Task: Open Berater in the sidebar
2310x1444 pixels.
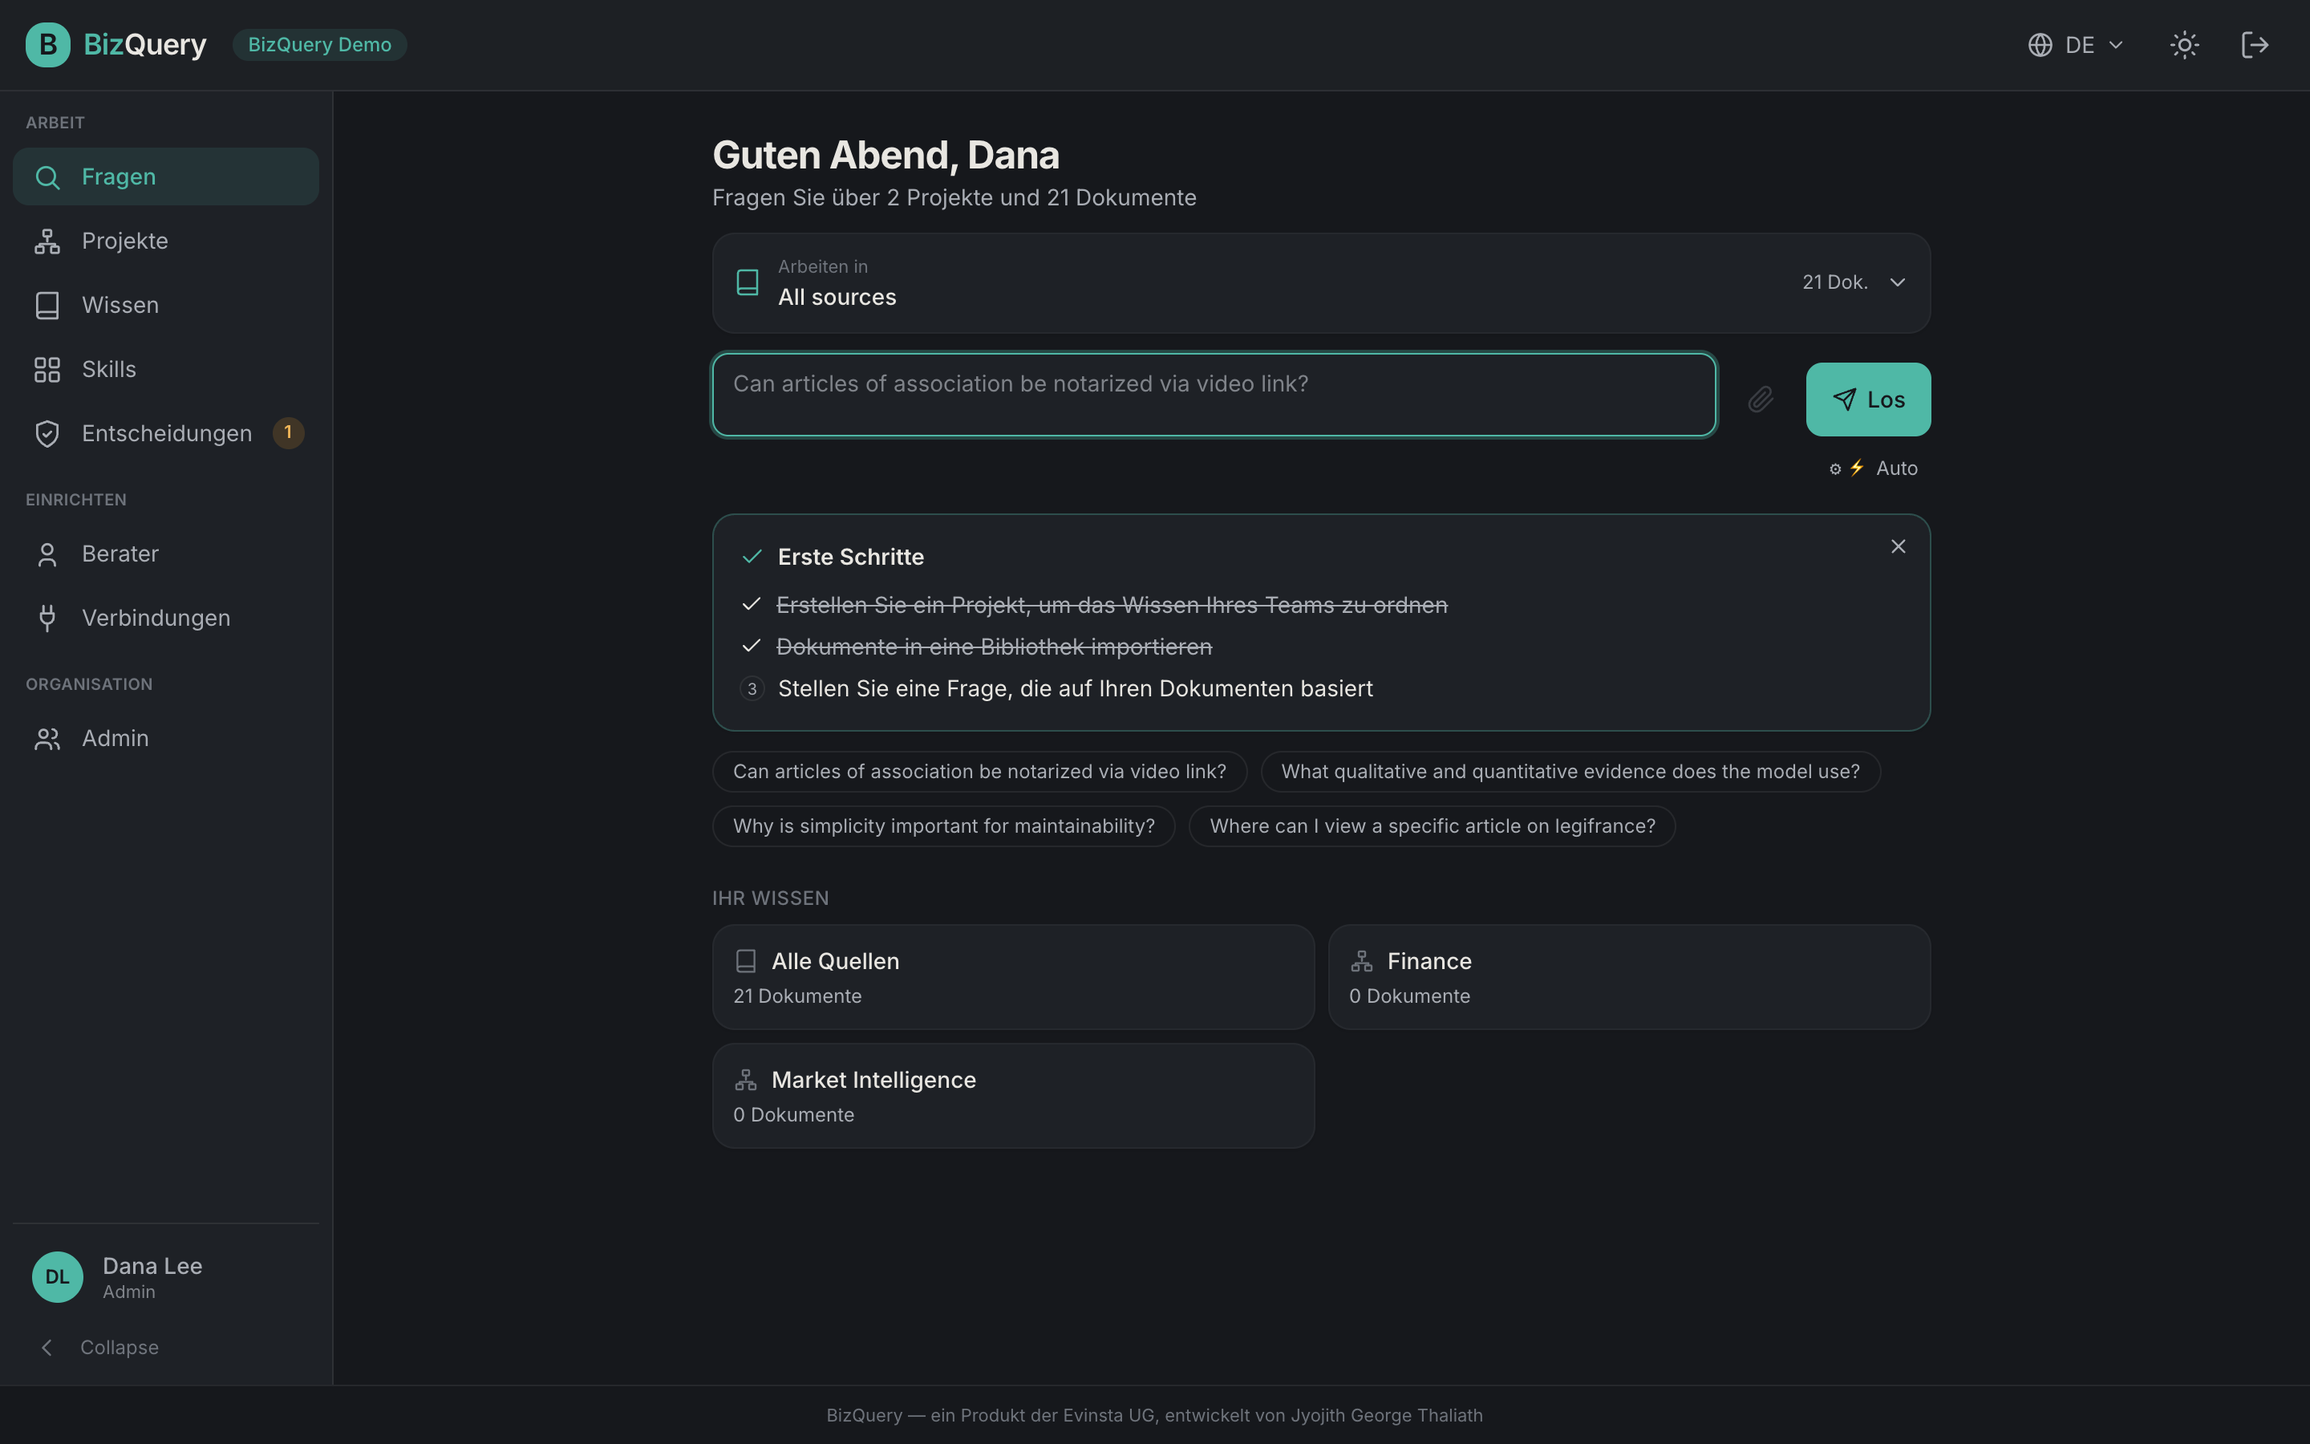Action: [166, 554]
